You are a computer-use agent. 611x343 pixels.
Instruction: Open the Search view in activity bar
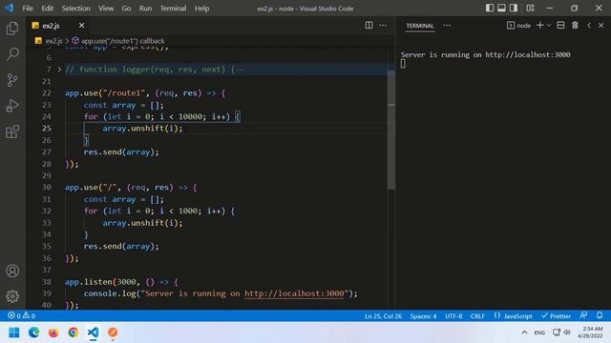12,54
